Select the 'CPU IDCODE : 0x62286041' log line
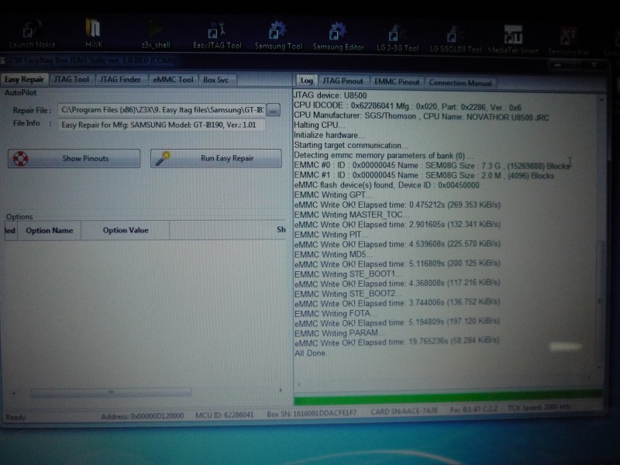The height and width of the screenshot is (465, 620). coord(408,107)
